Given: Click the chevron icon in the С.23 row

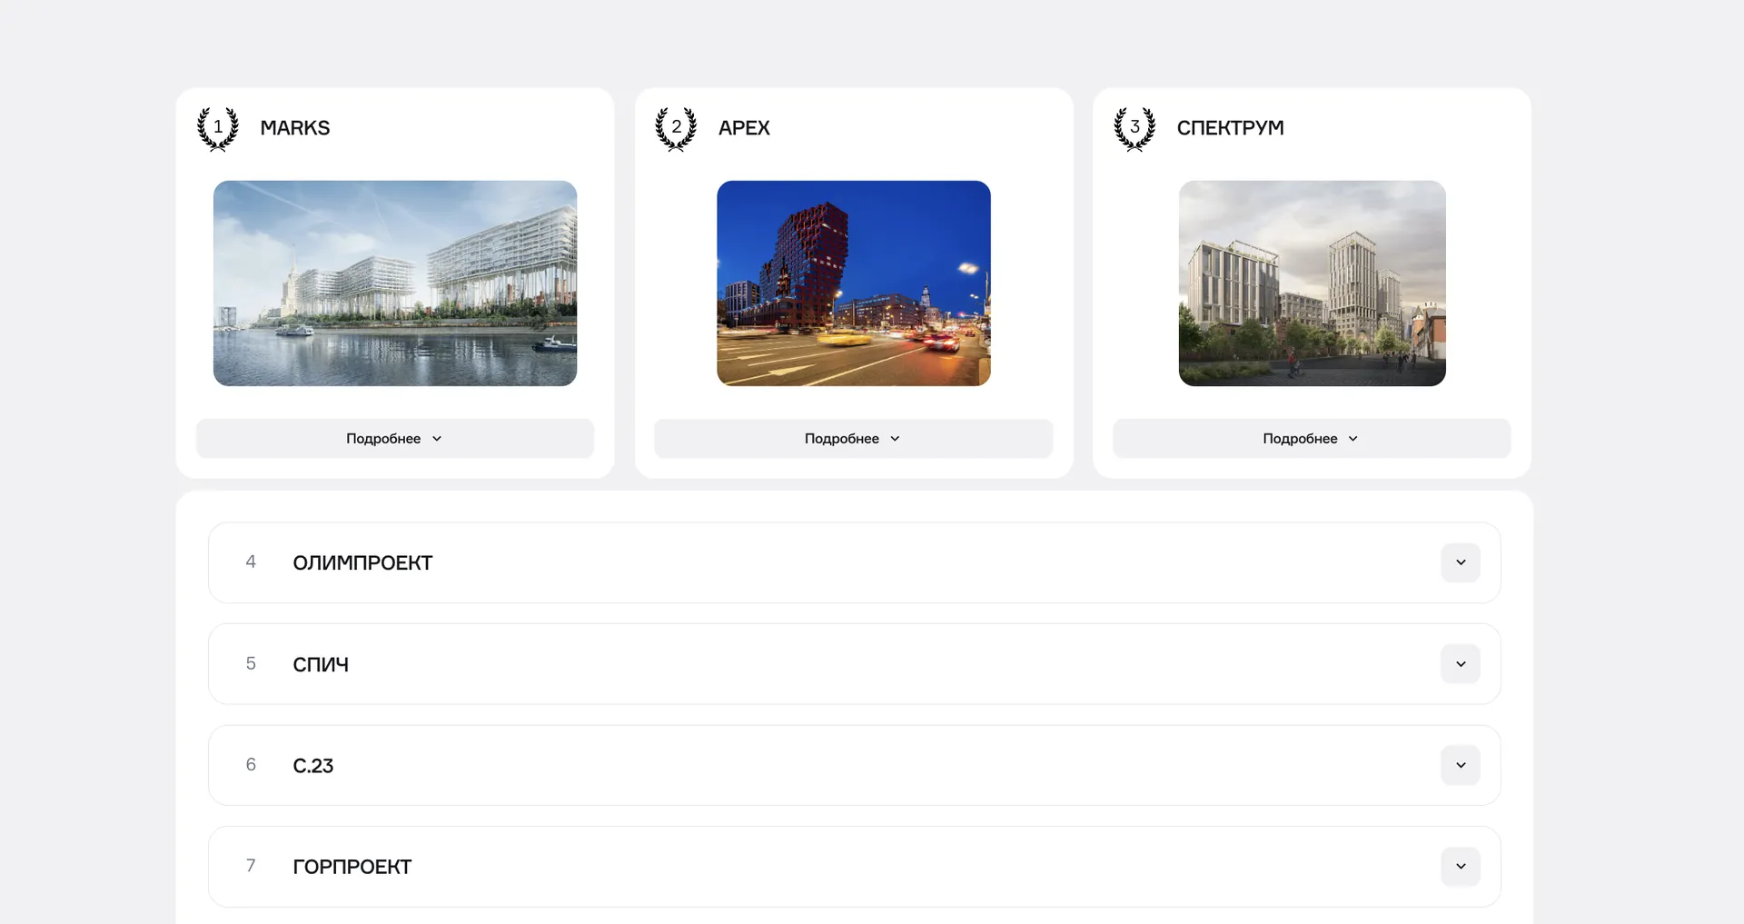Looking at the screenshot, I should (1460, 765).
